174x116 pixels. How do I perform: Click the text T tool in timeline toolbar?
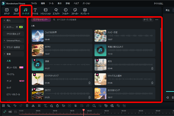[45, 106]
